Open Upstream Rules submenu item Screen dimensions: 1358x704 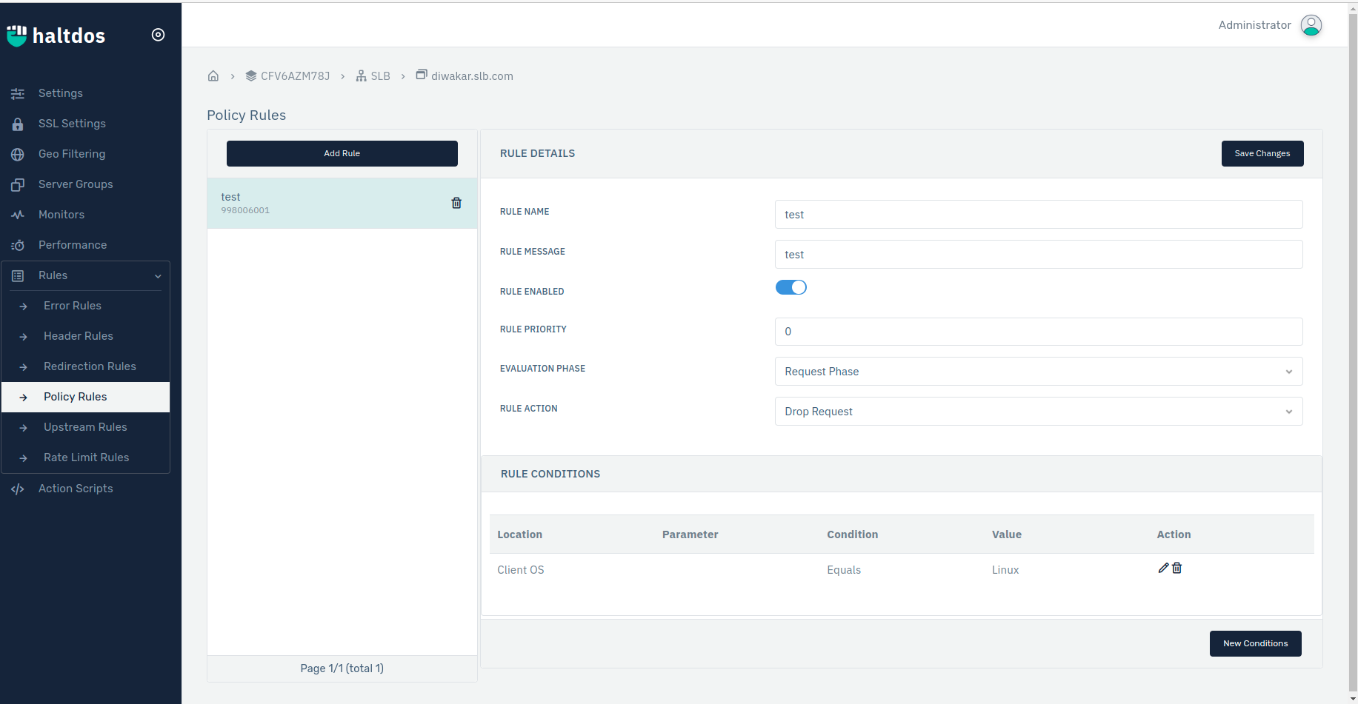86,427
